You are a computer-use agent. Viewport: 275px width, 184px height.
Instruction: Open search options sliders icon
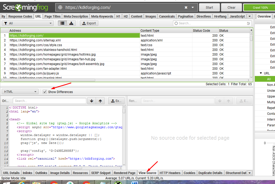(248, 23)
